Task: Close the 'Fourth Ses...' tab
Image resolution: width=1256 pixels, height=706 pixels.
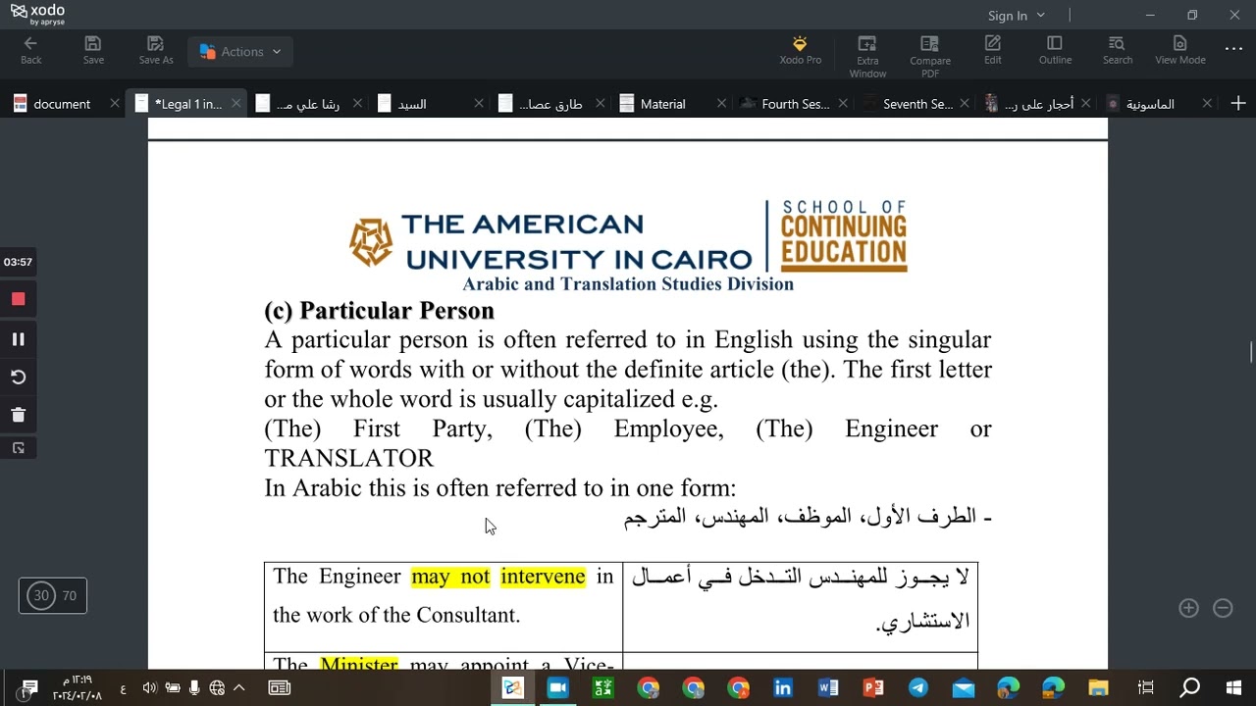Action: tap(843, 103)
